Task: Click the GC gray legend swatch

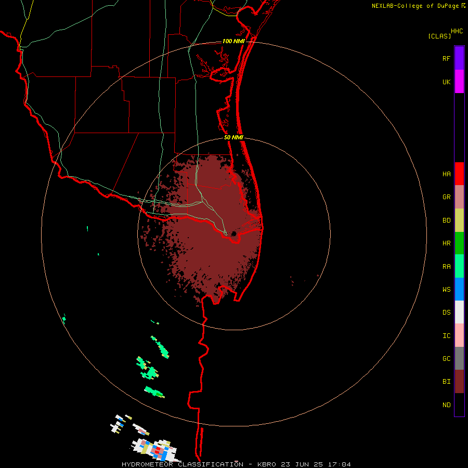Action: pos(459,358)
